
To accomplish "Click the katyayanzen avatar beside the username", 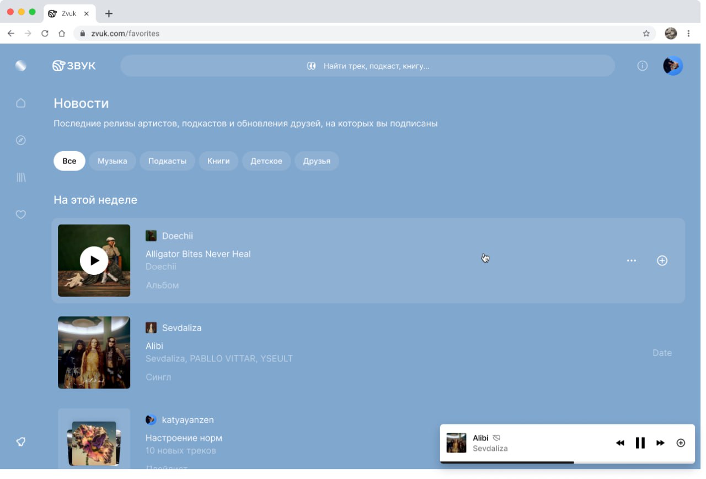I will tap(151, 420).
